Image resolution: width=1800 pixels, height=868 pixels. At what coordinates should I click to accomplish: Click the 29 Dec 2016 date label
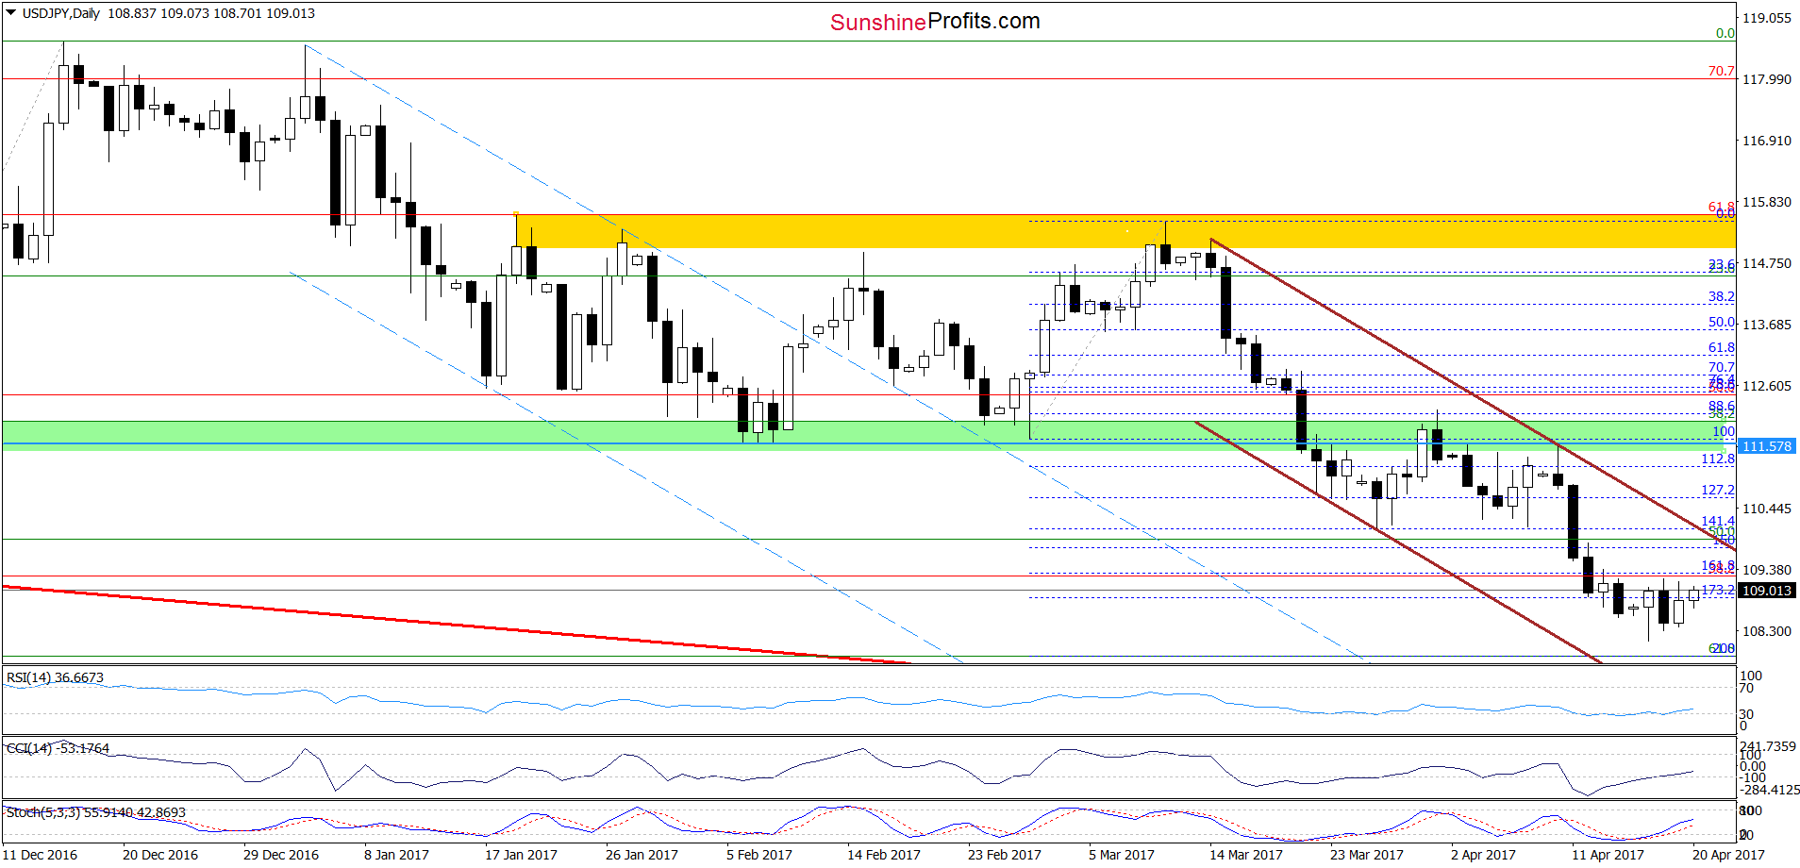click(281, 855)
